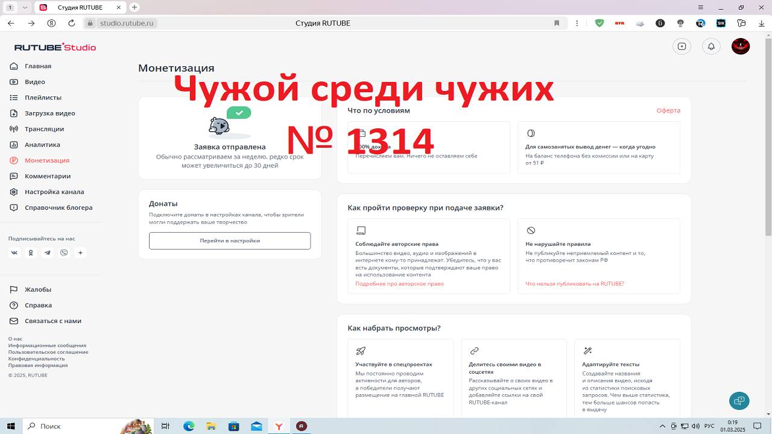Open the Windows Start menu
Image resolution: width=772 pixels, height=434 pixels.
11,426
